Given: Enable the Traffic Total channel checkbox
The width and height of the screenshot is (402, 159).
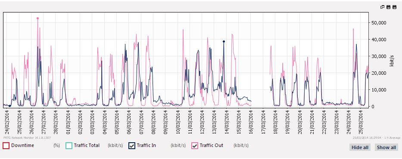Looking at the screenshot, I should tap(69, 145).
